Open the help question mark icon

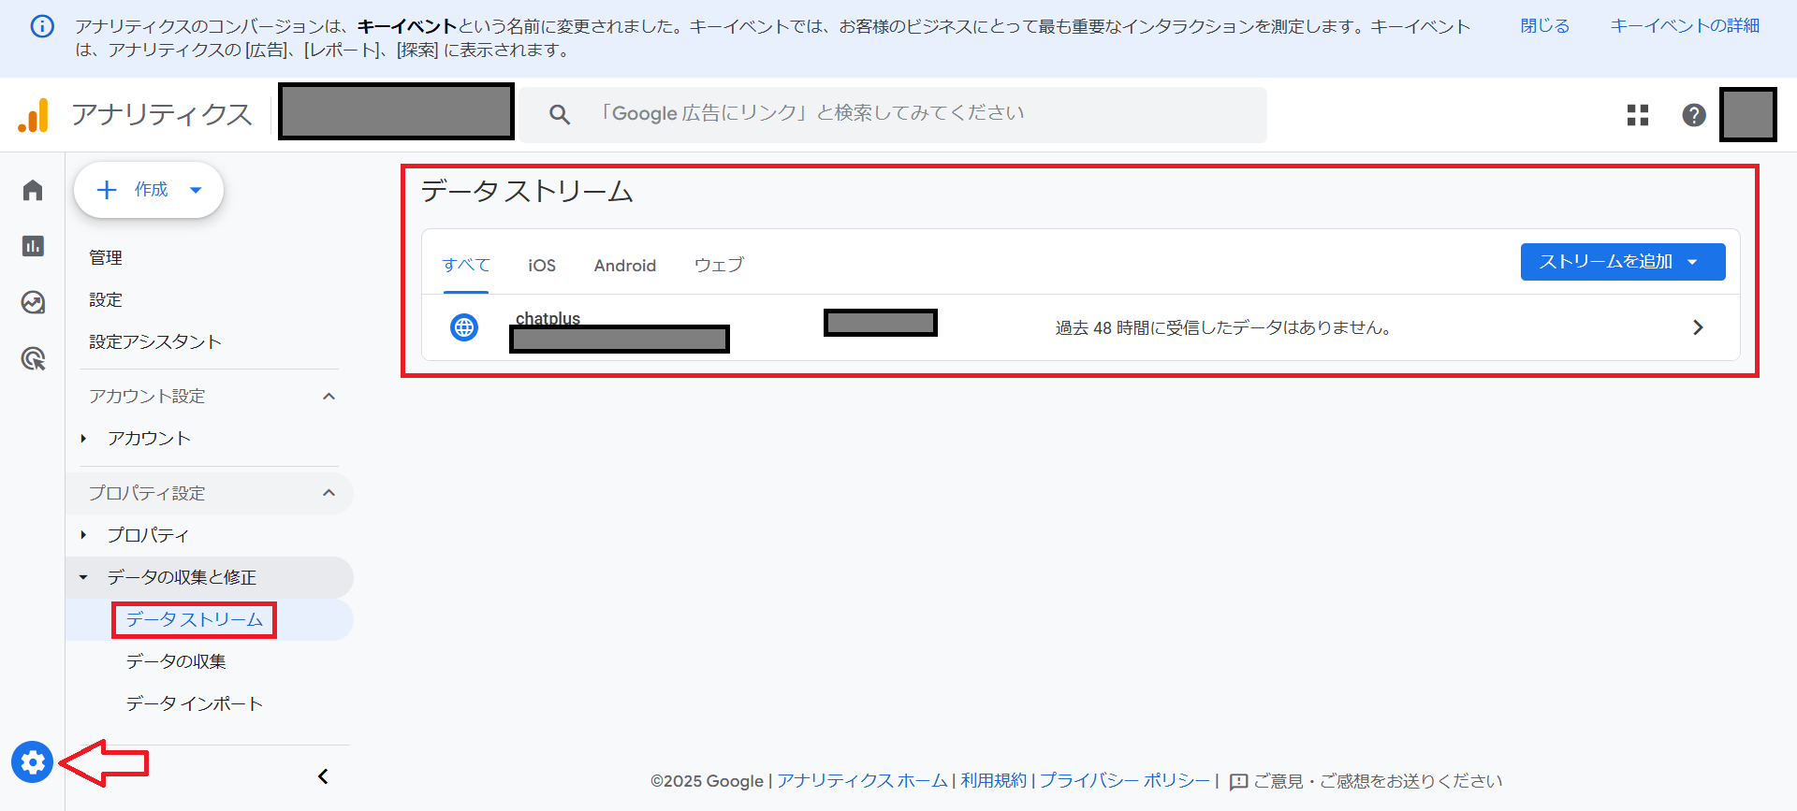pyautogui.click(x=1694, y=115)
